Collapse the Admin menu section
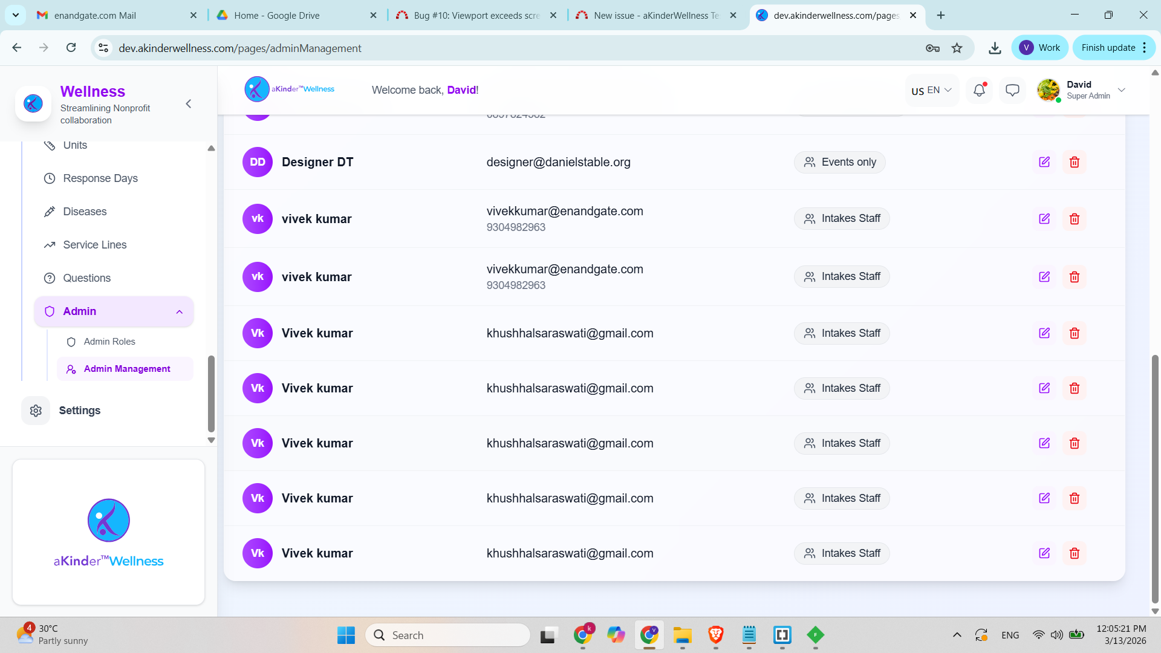1161x653 pixels. point(180,312)
